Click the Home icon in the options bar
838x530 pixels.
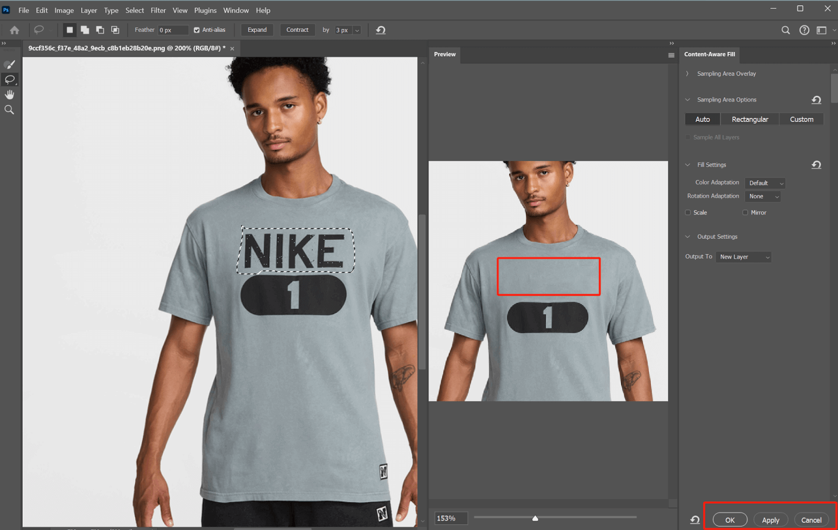[x=14, y=30]
